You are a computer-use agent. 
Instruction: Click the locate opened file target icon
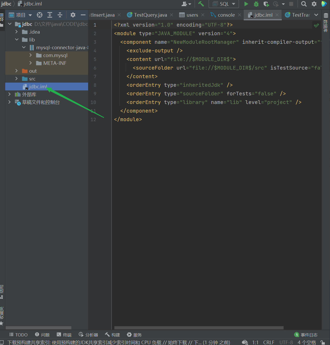(40, 15)
